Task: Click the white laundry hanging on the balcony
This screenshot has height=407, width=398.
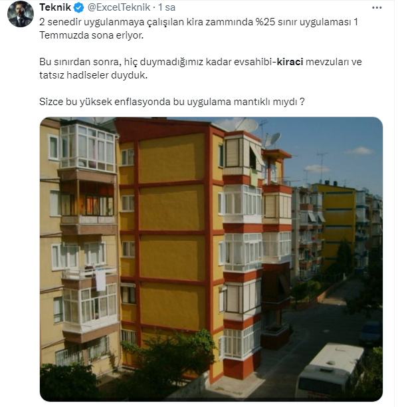Action: 100,280
